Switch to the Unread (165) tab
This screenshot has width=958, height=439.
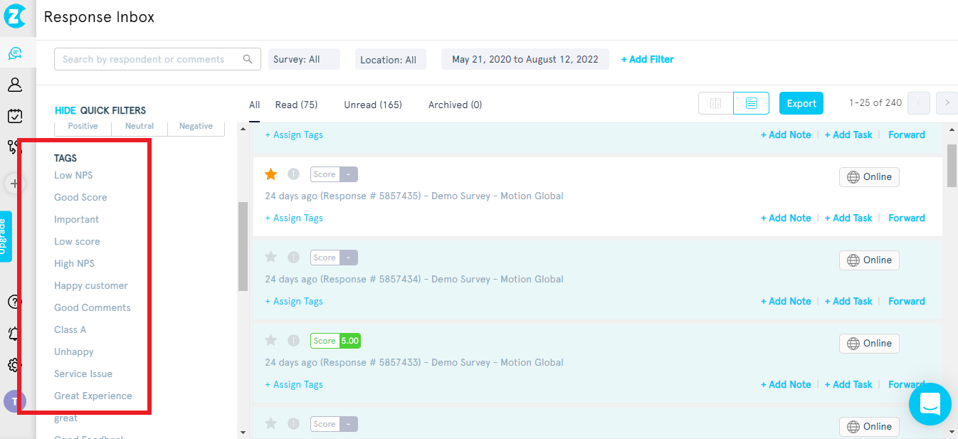372,105
